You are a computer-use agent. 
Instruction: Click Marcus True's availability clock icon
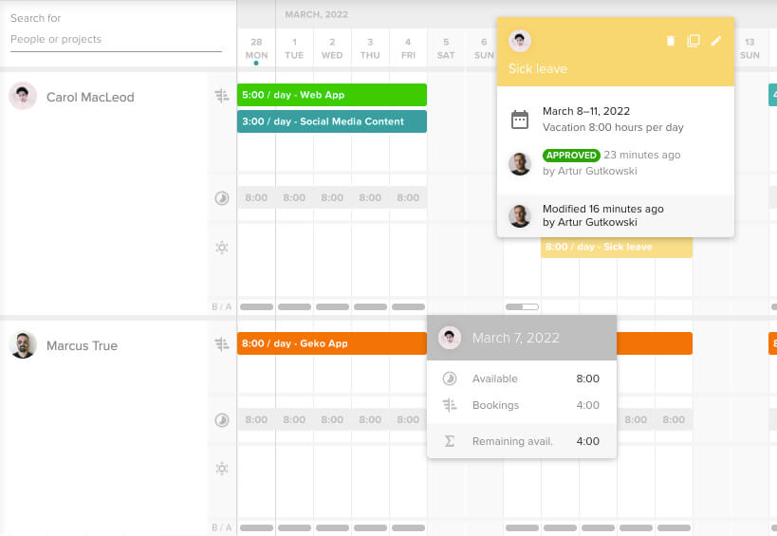pos(222,419)
